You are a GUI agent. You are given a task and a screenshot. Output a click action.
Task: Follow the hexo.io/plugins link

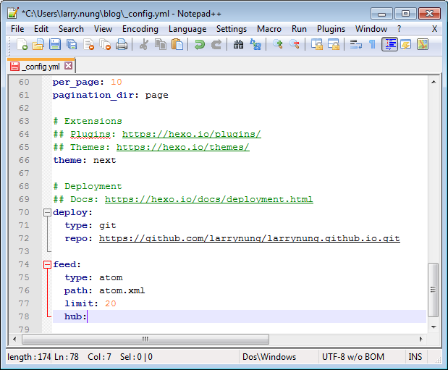point(191,134)
